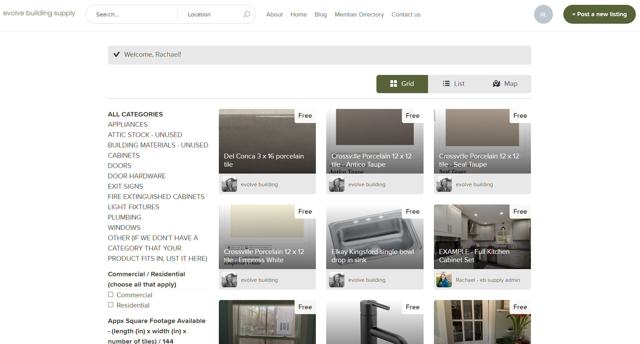The width and height of the screenshot is (640, 344).
Task: Select the Grid view
Action: 402,84
